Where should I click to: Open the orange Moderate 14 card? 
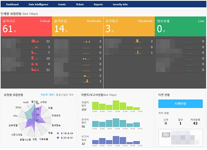77,26
